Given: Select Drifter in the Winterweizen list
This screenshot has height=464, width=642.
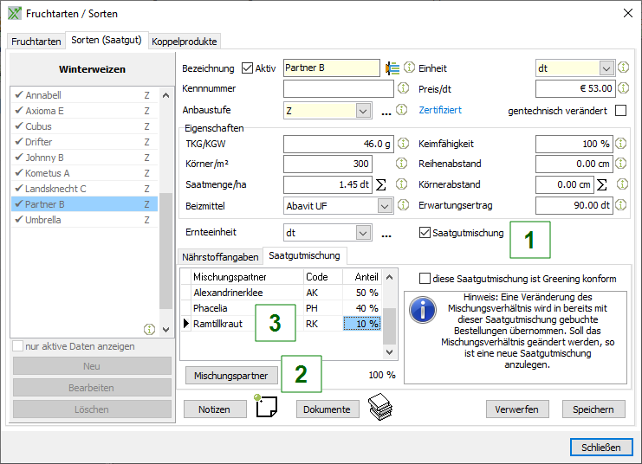Looking at the screenshot, I should 39,142.
